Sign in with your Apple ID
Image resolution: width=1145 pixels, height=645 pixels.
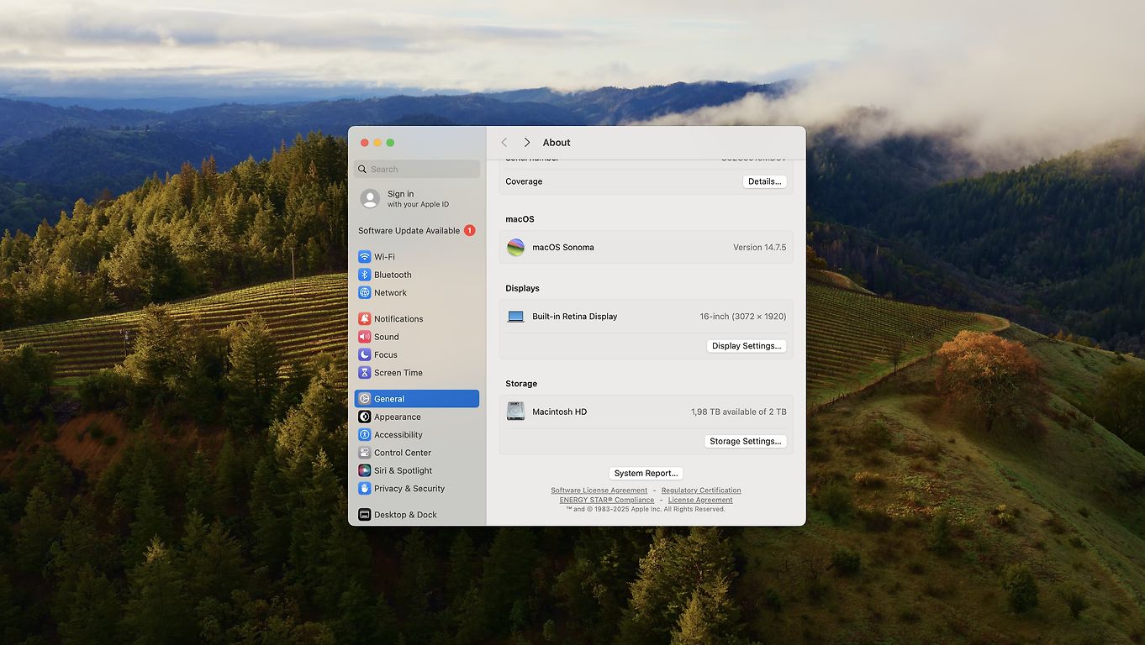[x=417, y=198]
